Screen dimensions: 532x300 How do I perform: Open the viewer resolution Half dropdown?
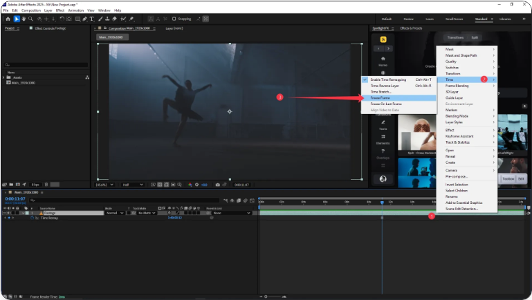tap(132, 185)
